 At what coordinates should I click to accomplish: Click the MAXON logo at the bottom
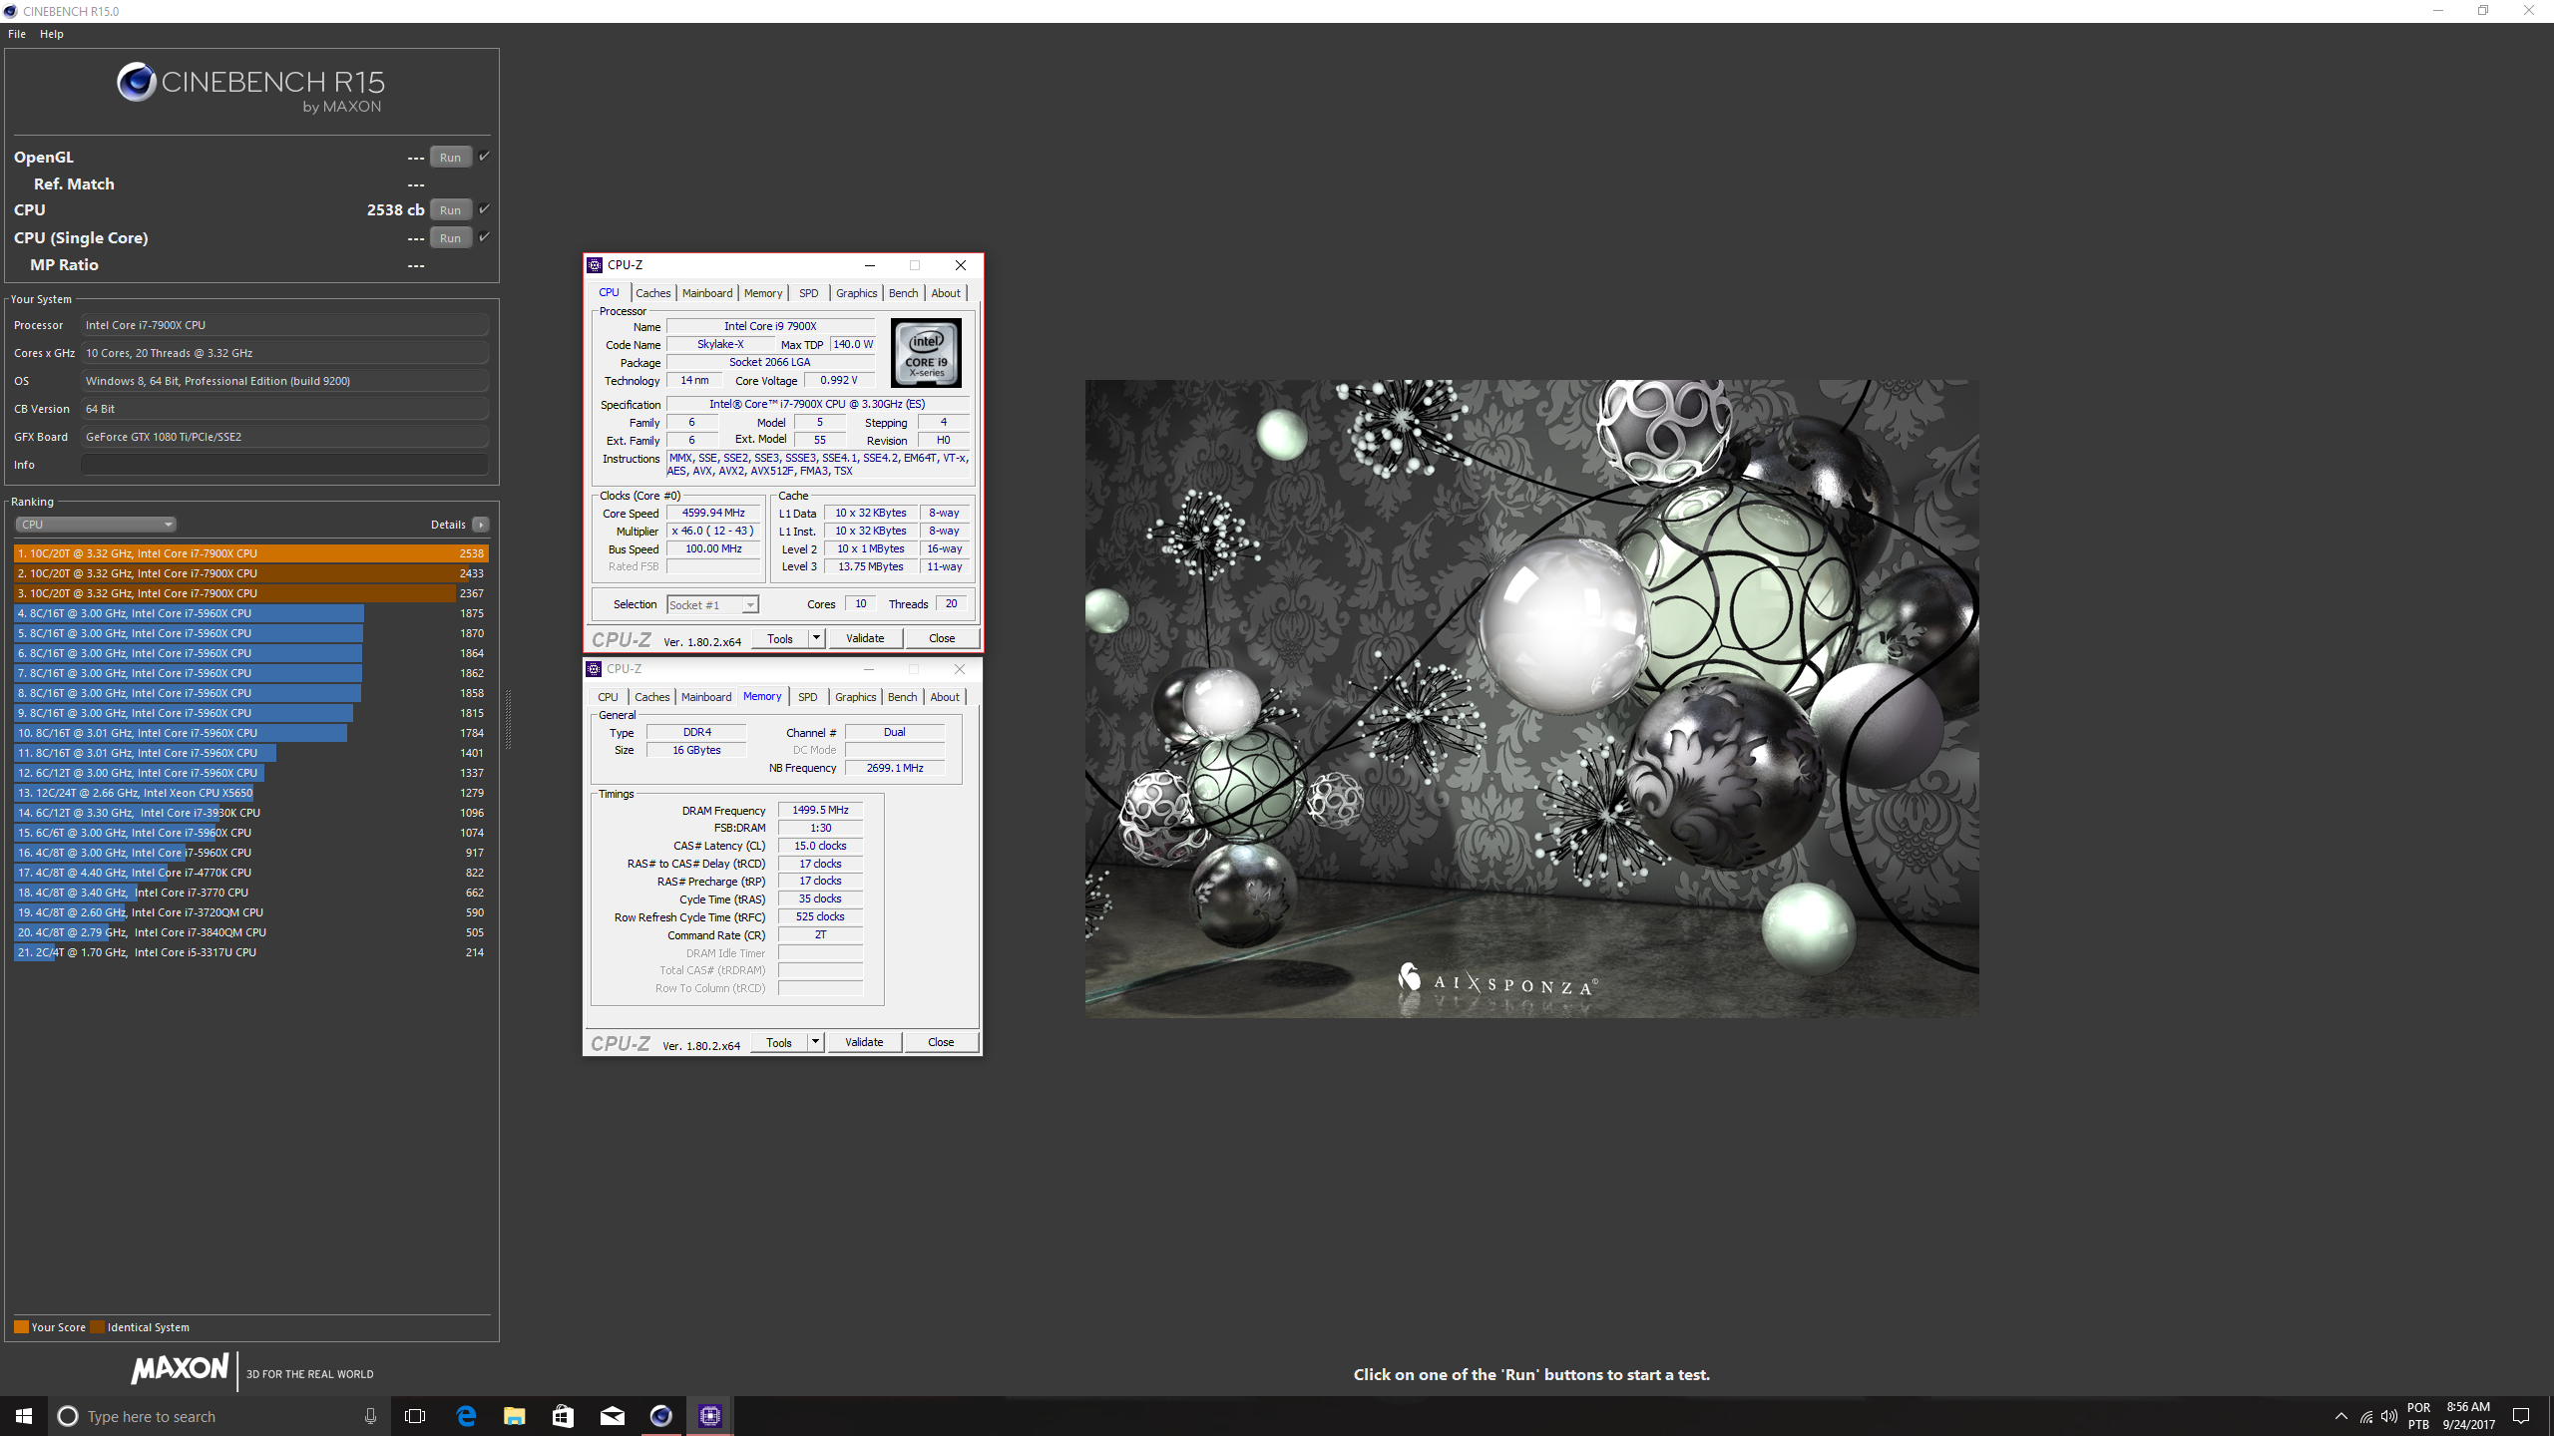(x=181, y=1369)
